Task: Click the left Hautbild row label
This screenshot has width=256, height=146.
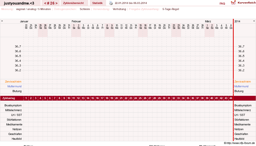Action: (x=17, y=139)
